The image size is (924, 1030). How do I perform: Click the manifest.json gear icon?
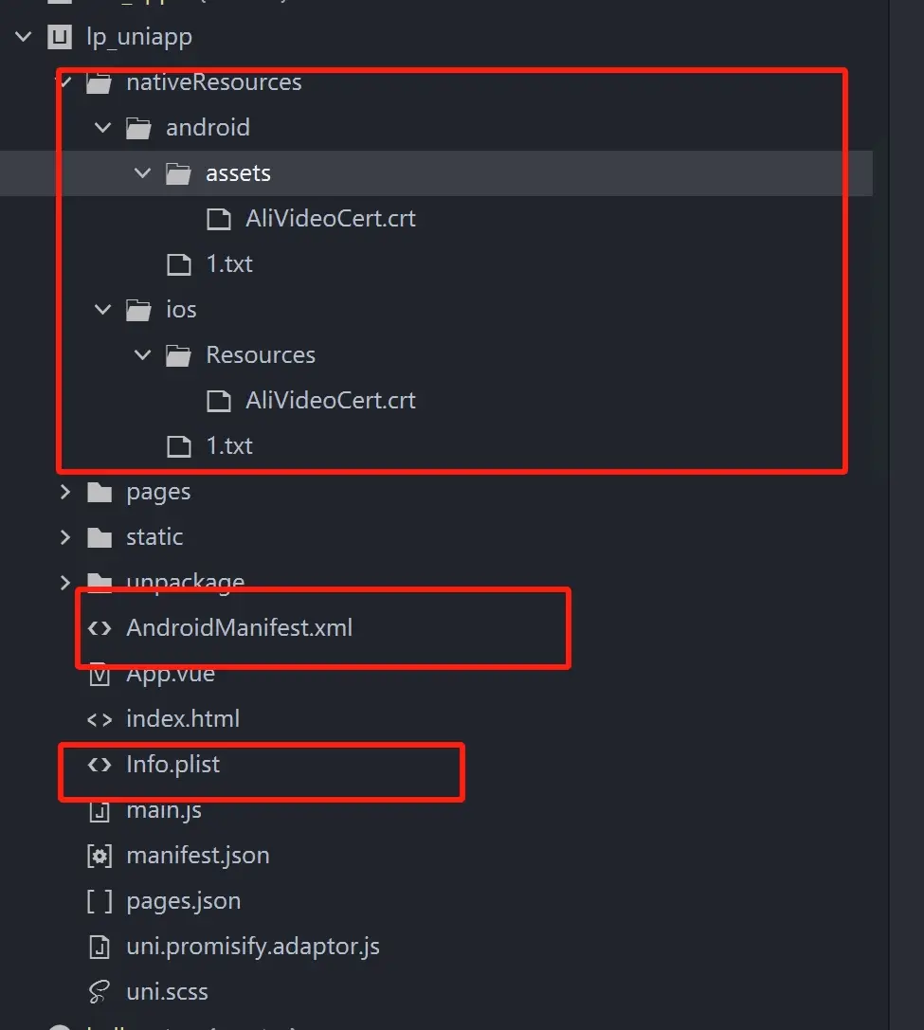pyautogui.click(x=100, y=856)
